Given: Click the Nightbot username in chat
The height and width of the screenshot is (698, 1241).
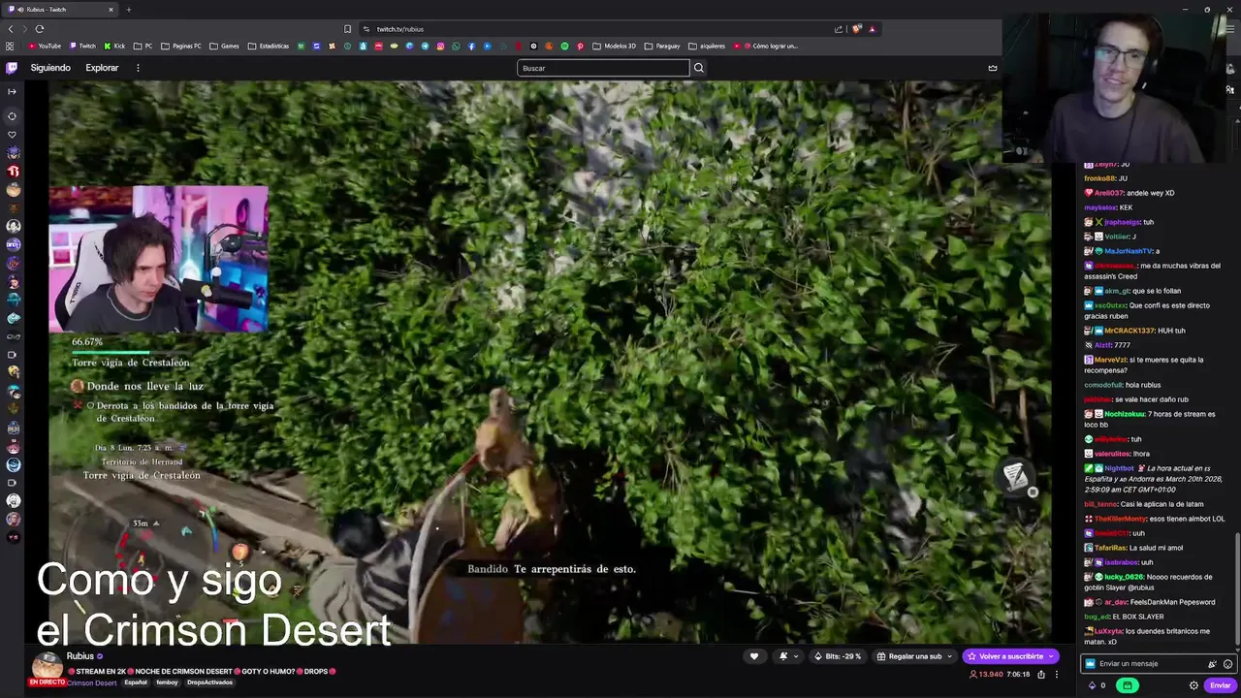Looking at the screenshot, I should tap(1119, 468).
